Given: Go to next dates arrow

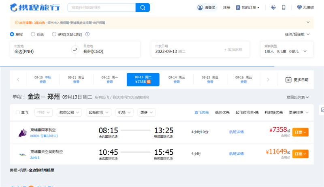Looking at the screenshot, I should point(268,80).
